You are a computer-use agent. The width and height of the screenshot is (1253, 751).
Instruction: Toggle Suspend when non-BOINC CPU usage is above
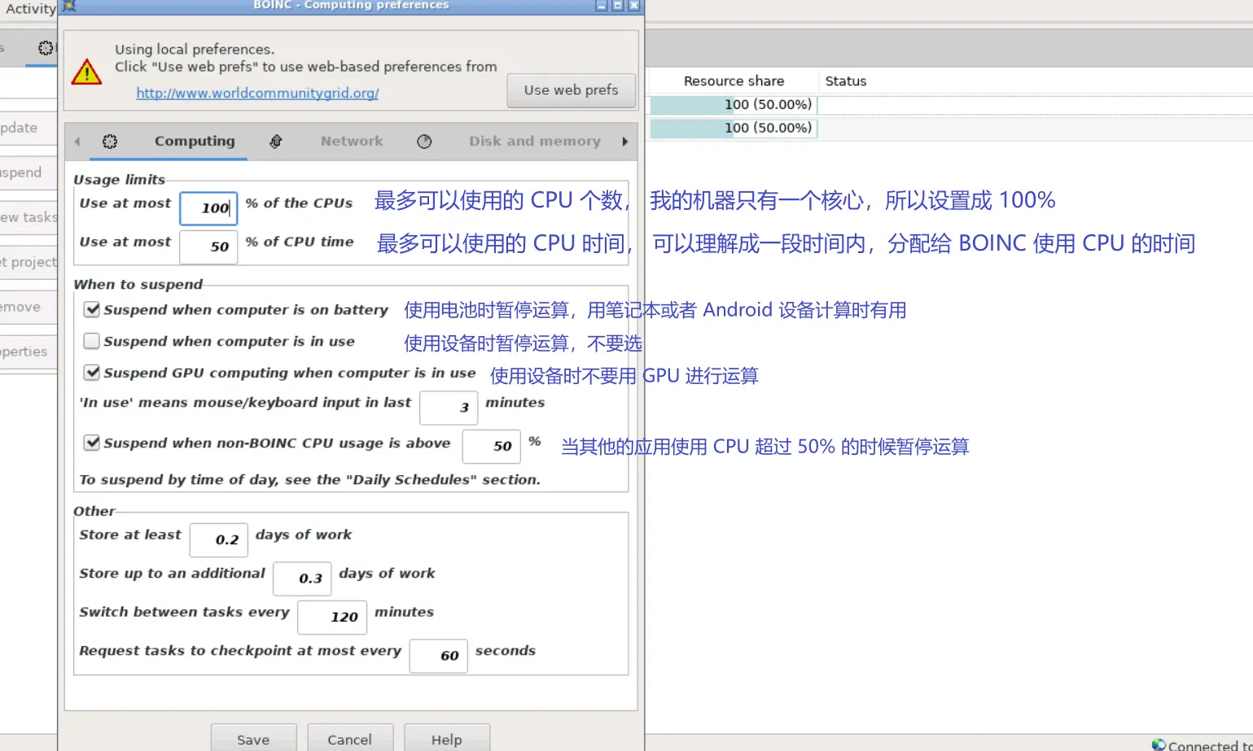point(92,443)
